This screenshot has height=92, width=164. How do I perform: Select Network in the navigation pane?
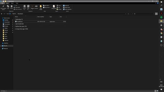point(6,49)
